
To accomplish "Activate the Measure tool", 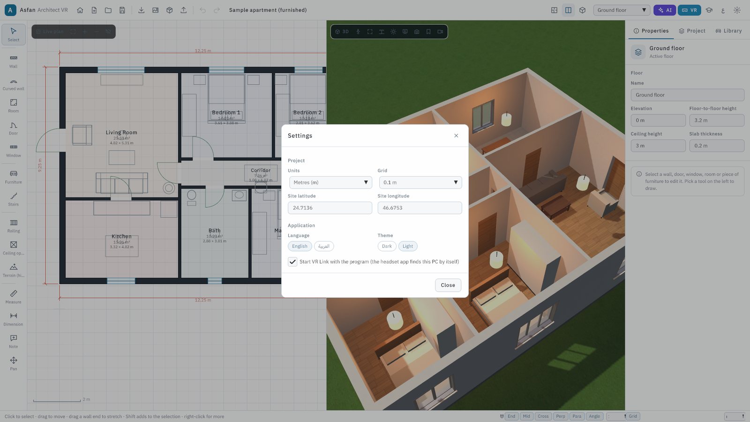I will pos(14,297).
